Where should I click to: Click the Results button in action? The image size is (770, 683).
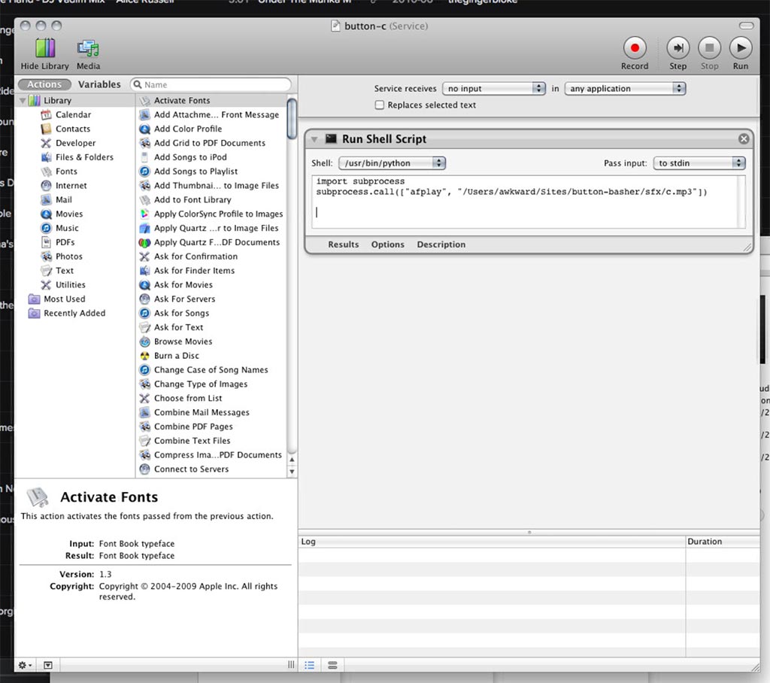pos(343,244)
